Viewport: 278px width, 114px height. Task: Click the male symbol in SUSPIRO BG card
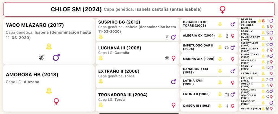pyautogui.click(x=173, y=37)
